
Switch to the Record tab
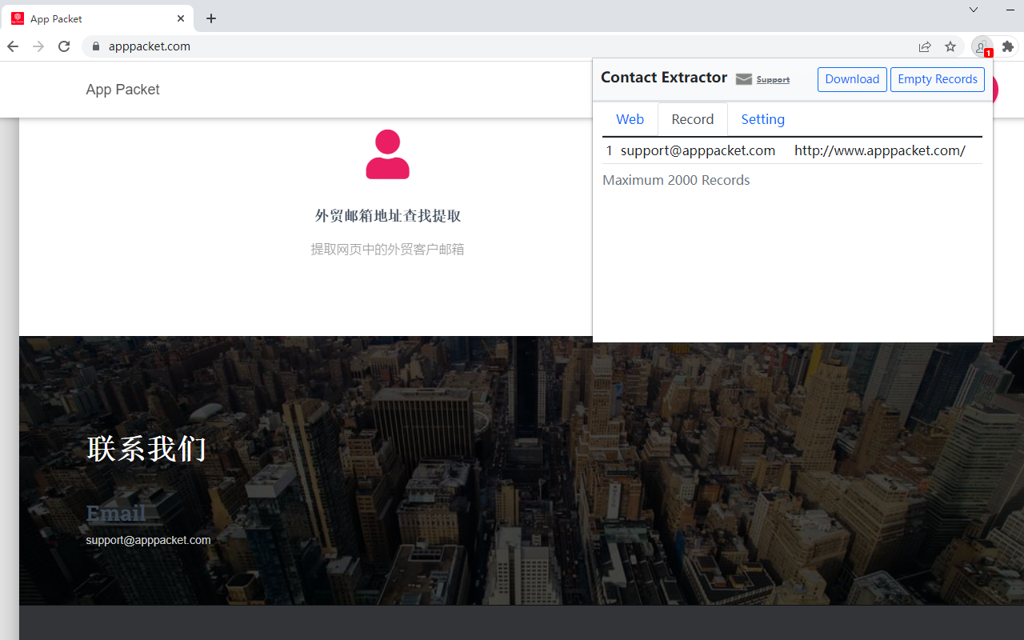pos(693,119)
